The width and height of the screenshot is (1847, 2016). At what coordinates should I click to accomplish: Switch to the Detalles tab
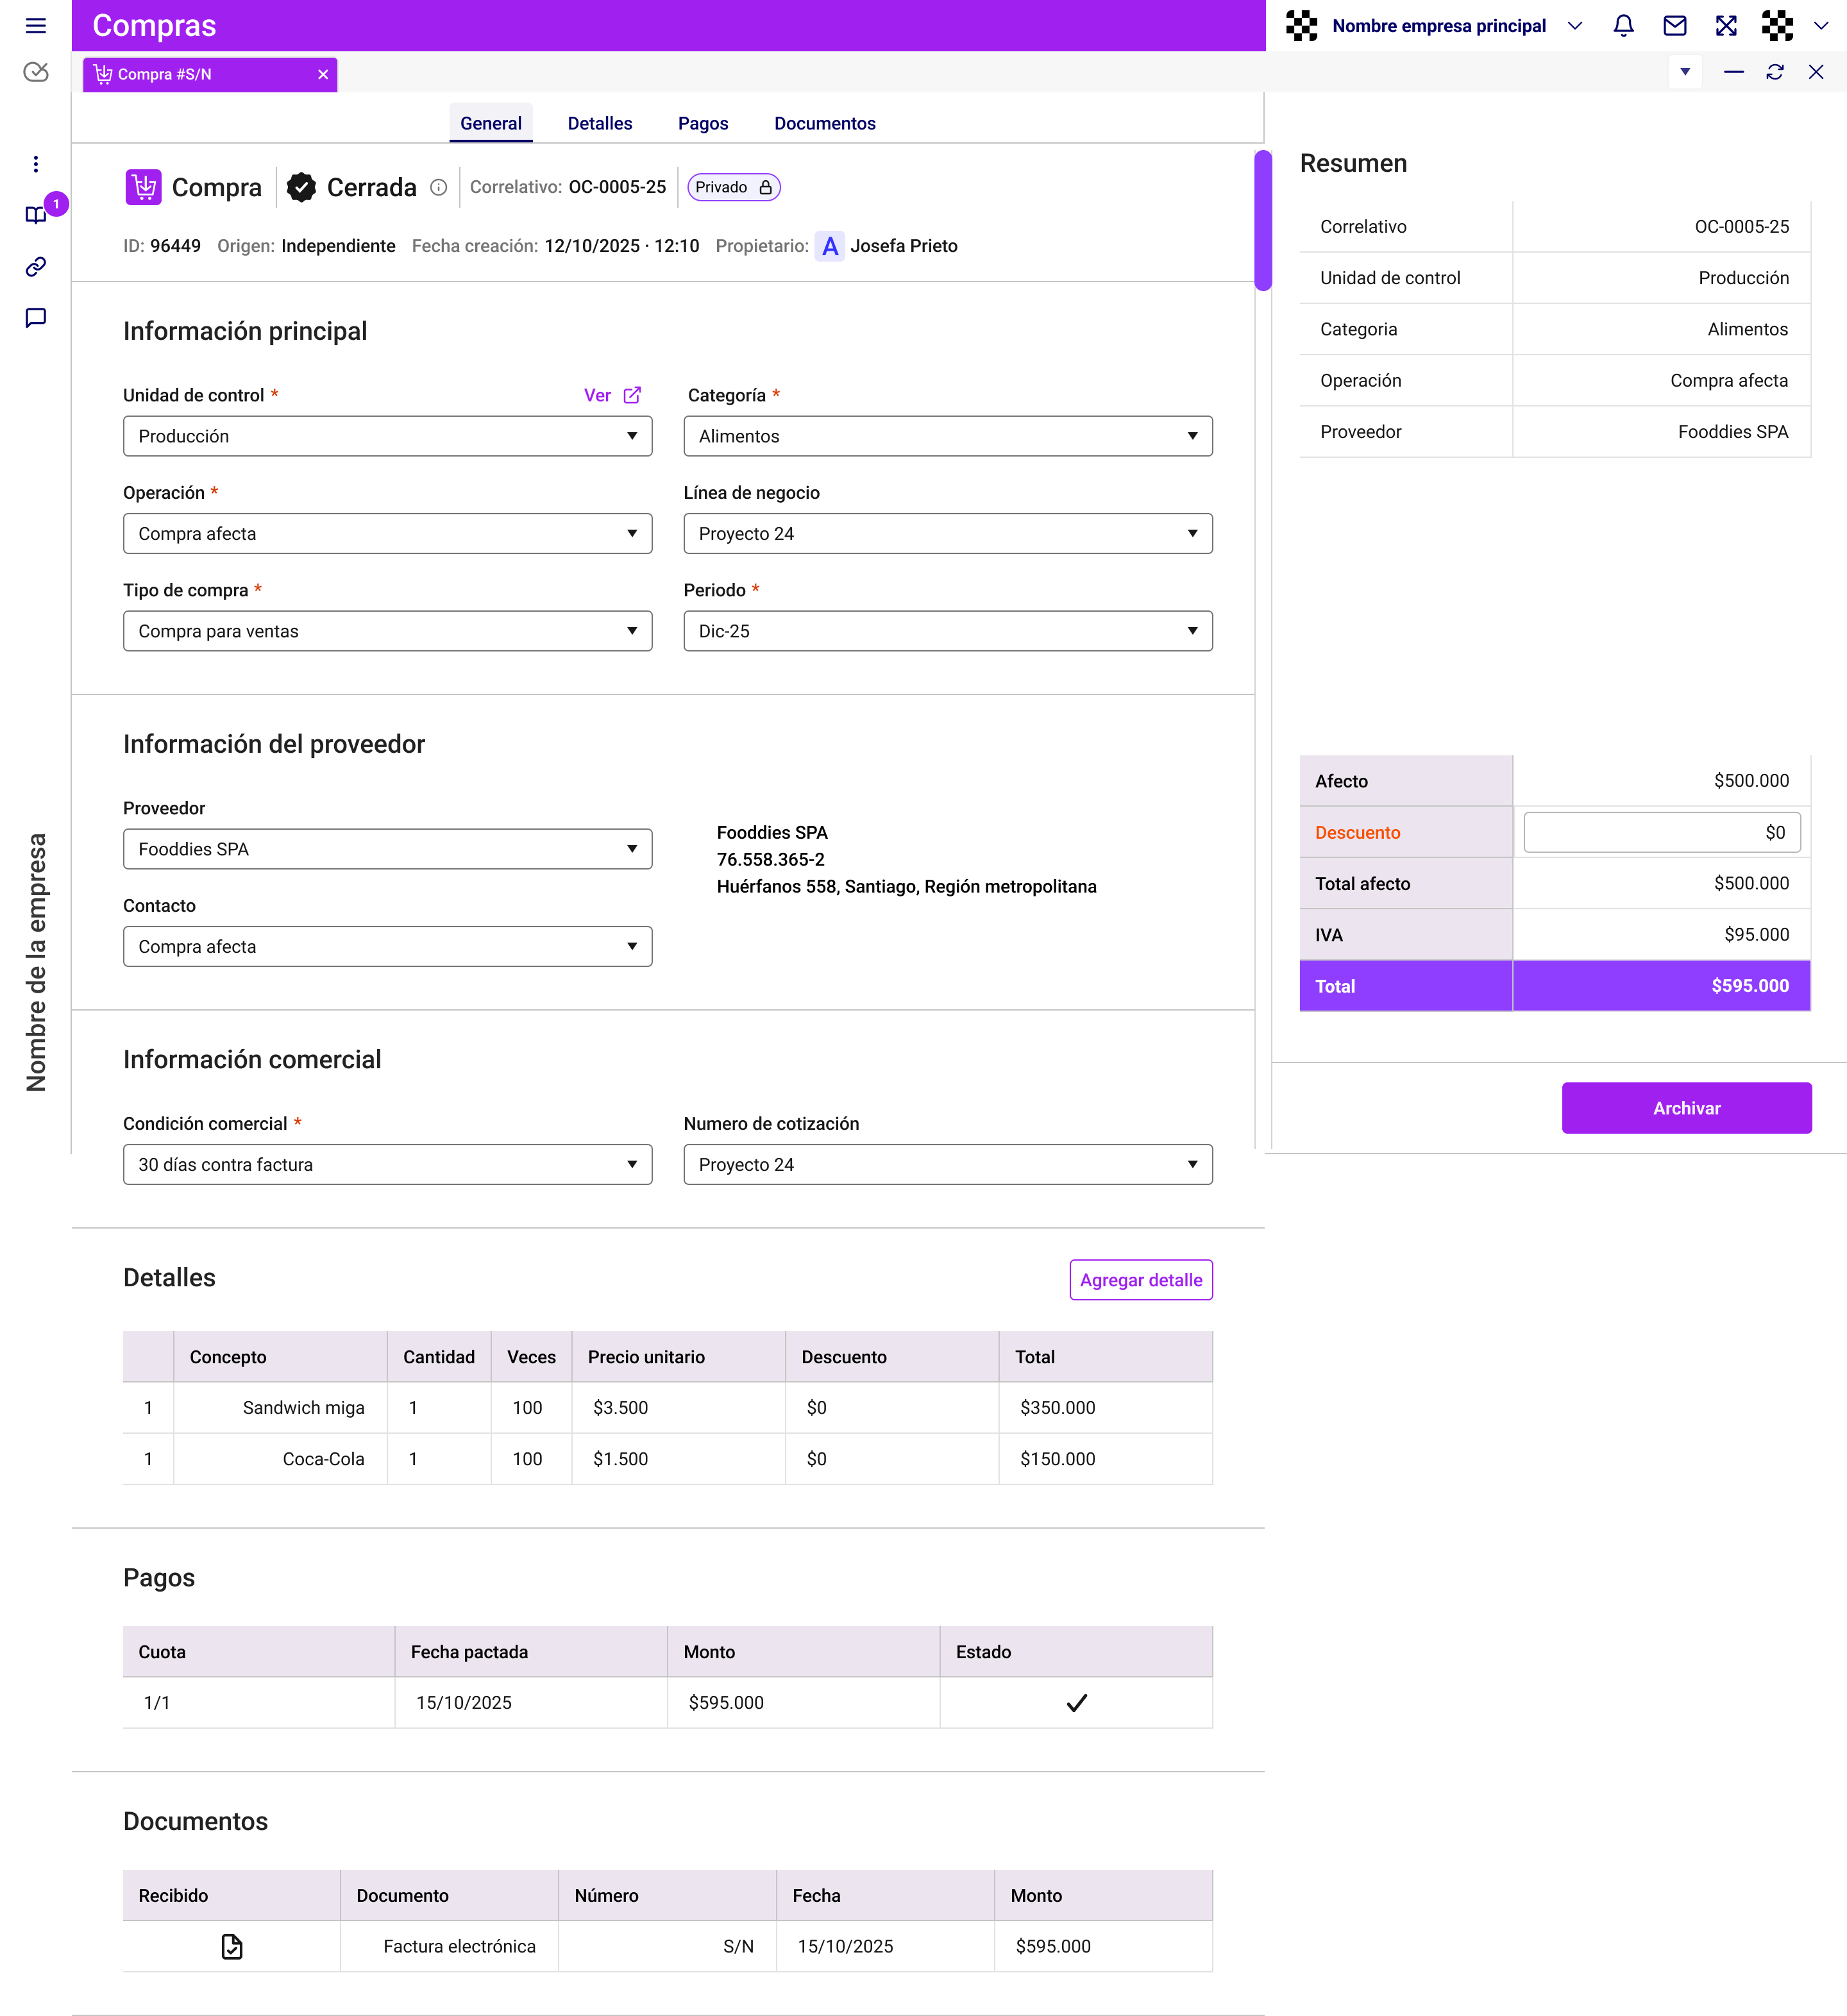coord(600,123)
